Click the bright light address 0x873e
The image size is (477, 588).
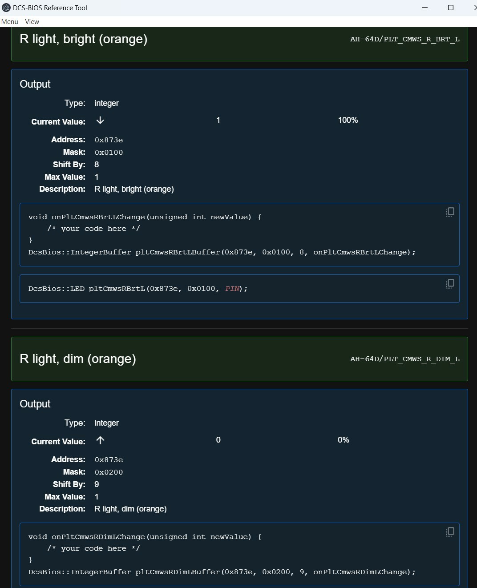click(109, 140)
